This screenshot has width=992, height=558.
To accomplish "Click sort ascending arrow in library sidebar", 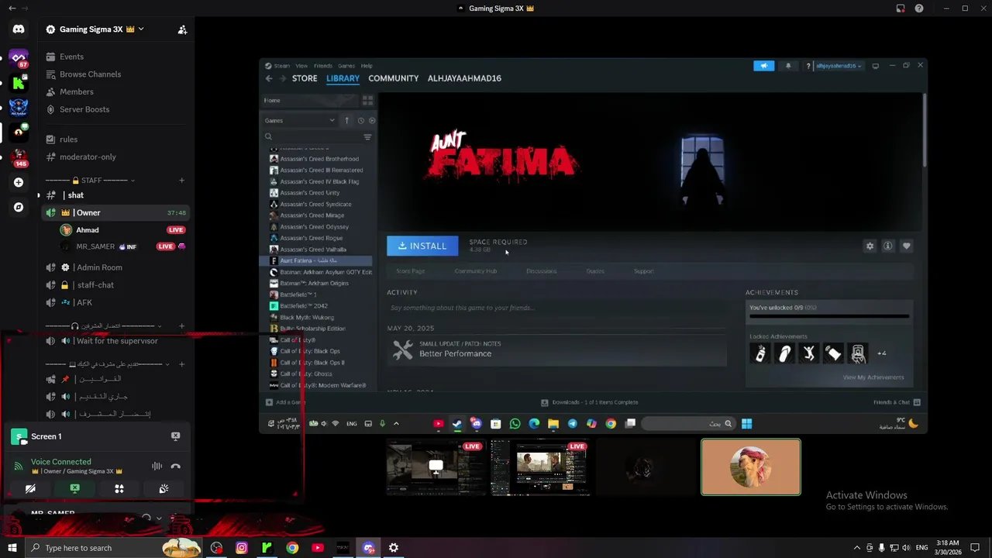I will [x=346, y=120].
